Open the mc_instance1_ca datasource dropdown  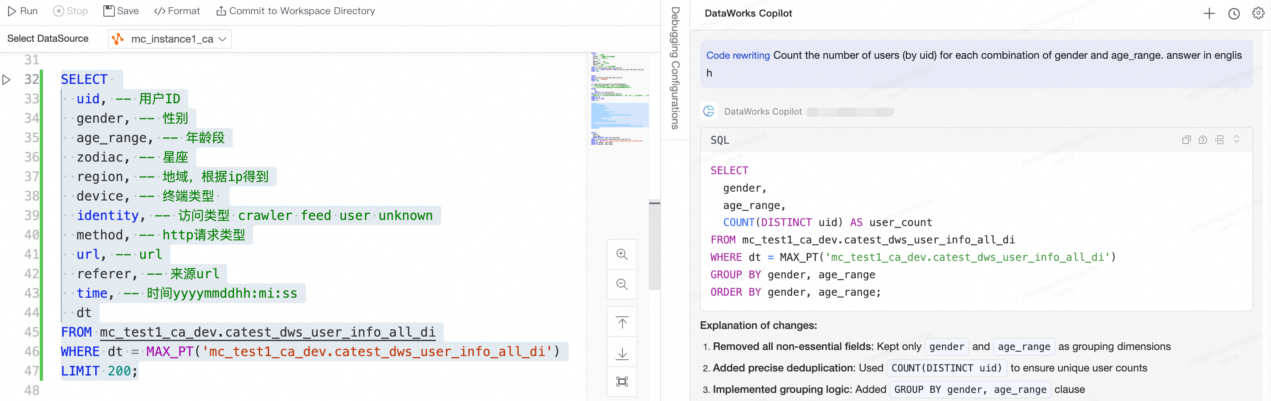tap(170, 39)
